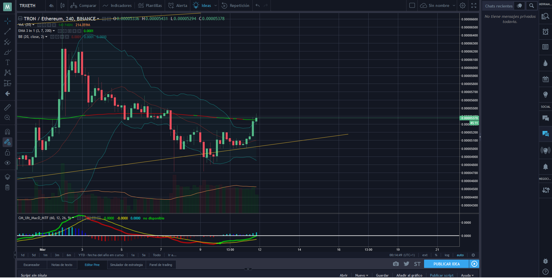Open chart settings gear in top bar
This screenshot has width=552, height=278.
463,5
